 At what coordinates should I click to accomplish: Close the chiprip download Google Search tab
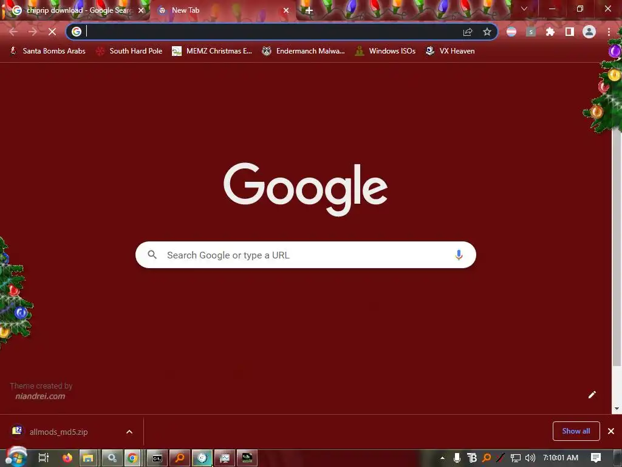click(x=141, y=10)
